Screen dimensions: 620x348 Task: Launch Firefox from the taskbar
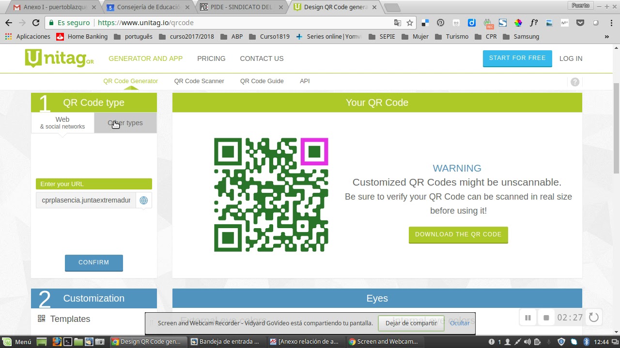coord(57,342)
